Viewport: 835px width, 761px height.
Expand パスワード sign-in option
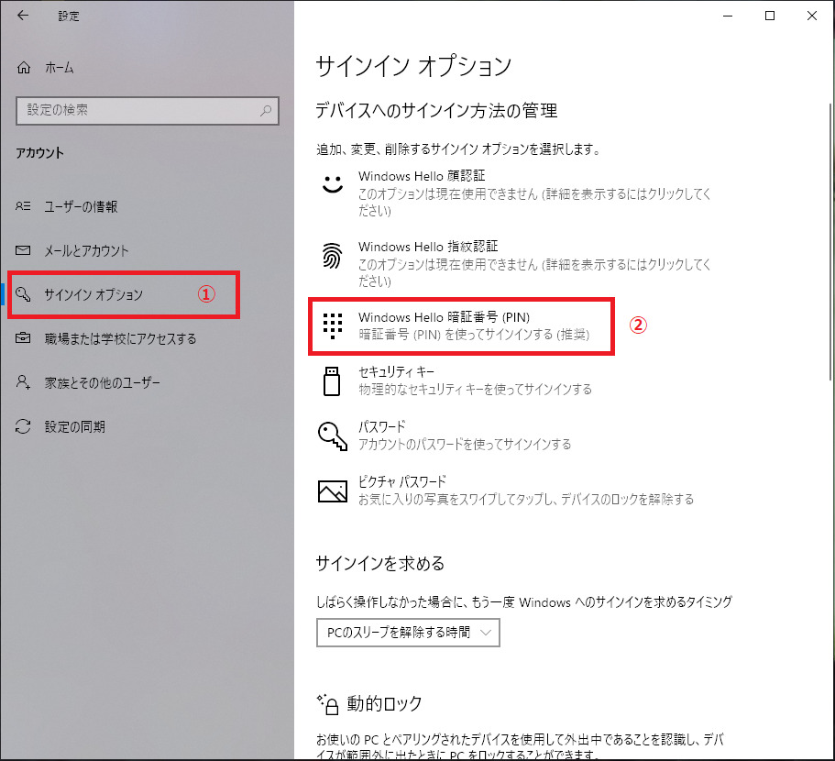(445, 436)
